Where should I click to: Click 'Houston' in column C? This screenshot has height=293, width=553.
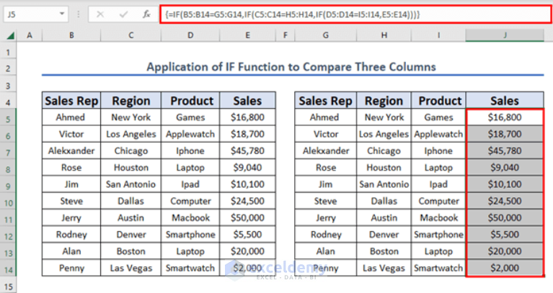[x=130, y=168]
